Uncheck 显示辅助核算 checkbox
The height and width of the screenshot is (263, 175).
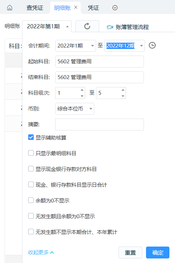coord(31,137)
